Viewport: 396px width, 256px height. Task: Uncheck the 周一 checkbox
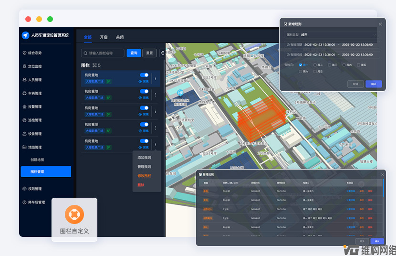(301, 64)
